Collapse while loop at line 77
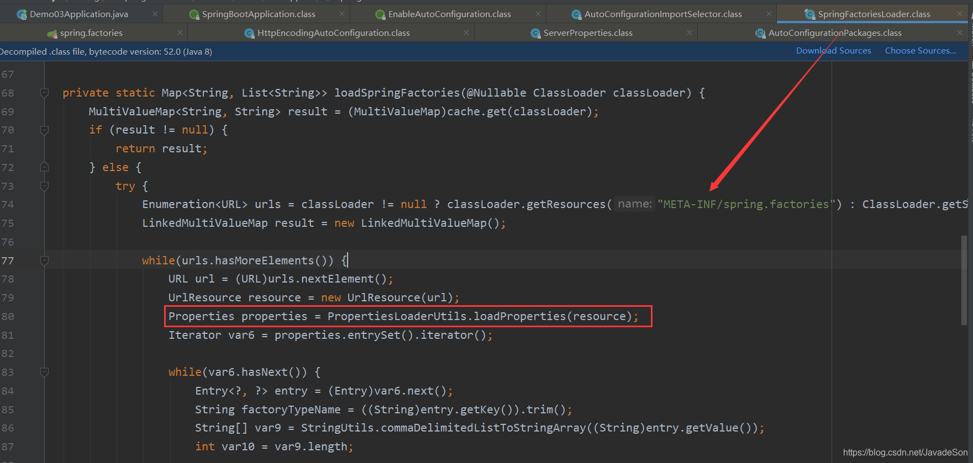Screen dimensions: 973x463 pos(45,260)
